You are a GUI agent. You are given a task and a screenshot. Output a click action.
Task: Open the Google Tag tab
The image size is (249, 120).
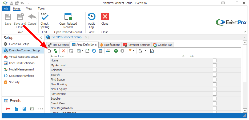coord(163,45)
